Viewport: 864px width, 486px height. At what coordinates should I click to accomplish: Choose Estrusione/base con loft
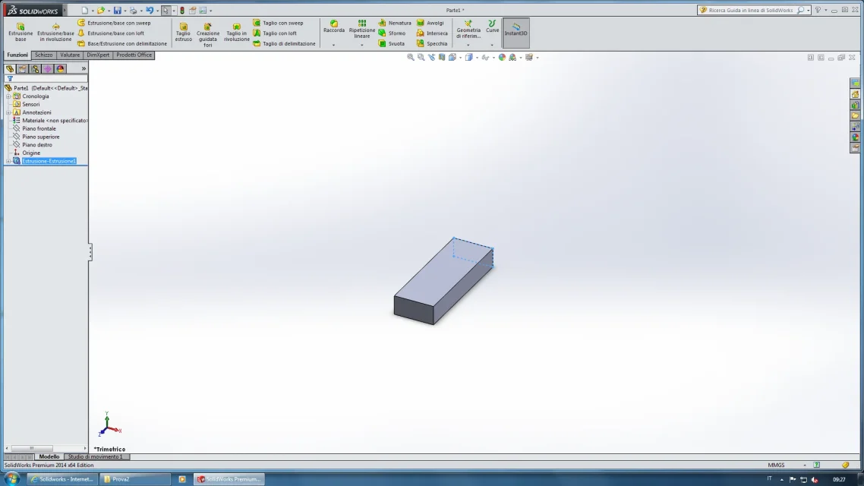coord(111,33)
